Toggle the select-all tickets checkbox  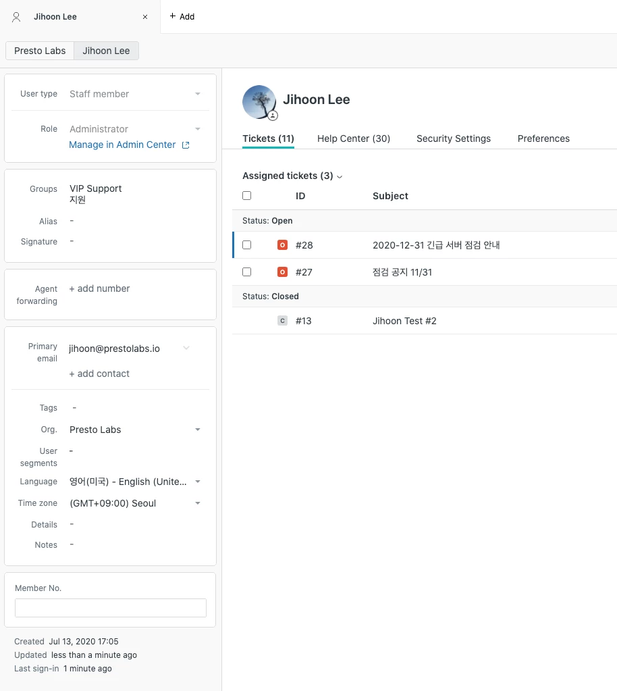(247, 196)
